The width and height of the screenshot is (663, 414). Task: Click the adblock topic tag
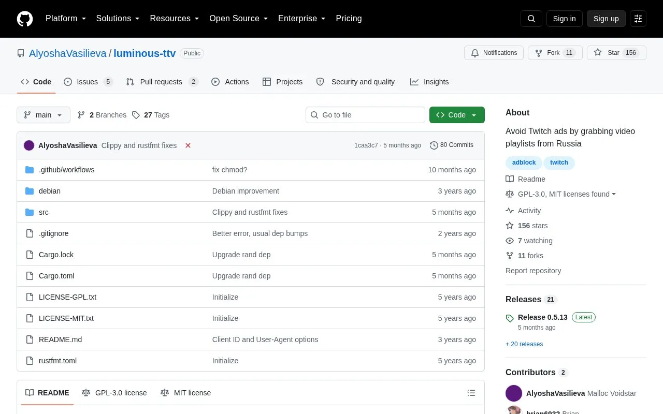click(x=524, y=162)
